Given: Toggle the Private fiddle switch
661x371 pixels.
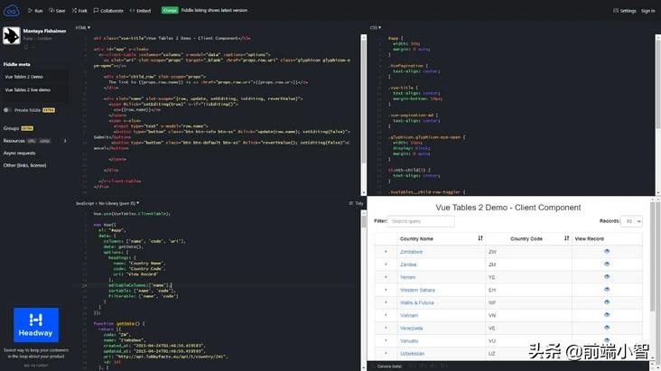Looking at the screenshot, I should [9, 109].
